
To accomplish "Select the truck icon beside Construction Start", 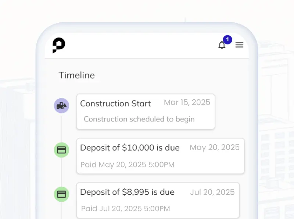I will [x=61, y=106].
